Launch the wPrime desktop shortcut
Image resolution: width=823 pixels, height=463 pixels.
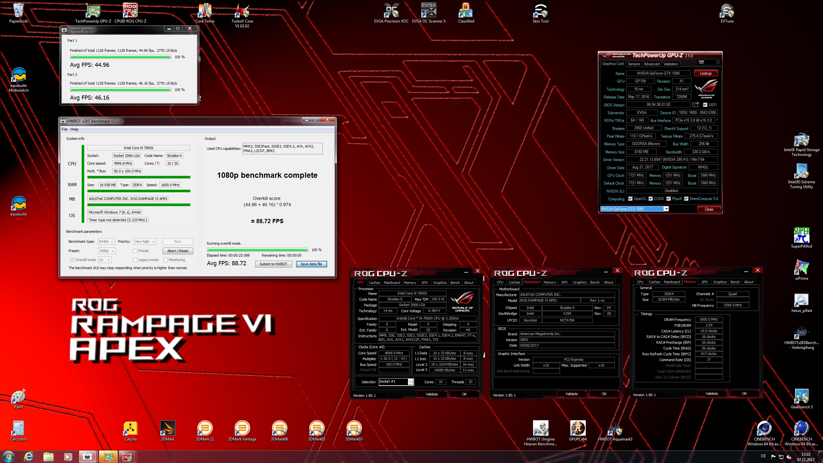pyautogui.click(x=801, y=270)
